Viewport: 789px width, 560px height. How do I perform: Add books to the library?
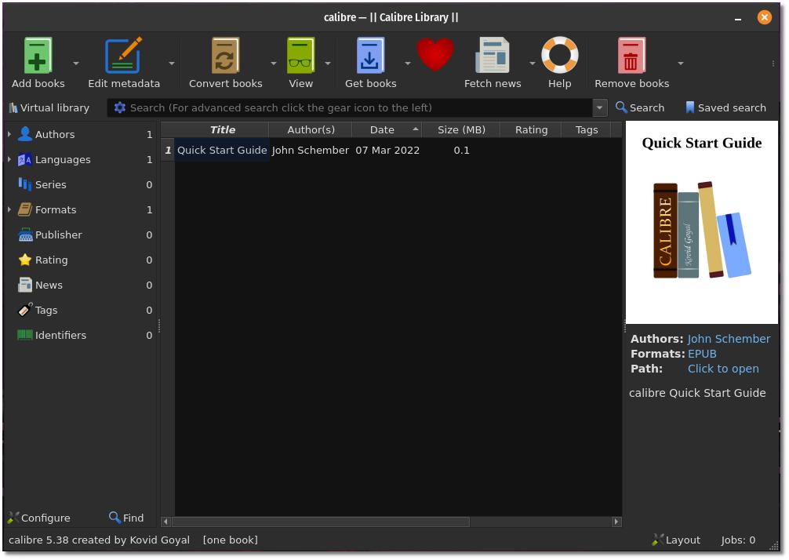[x=38, y=55]
